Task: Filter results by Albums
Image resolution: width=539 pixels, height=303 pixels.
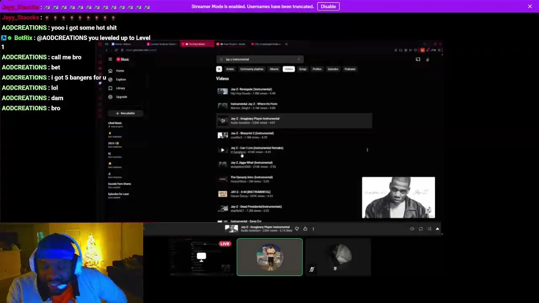Action: 274,69
